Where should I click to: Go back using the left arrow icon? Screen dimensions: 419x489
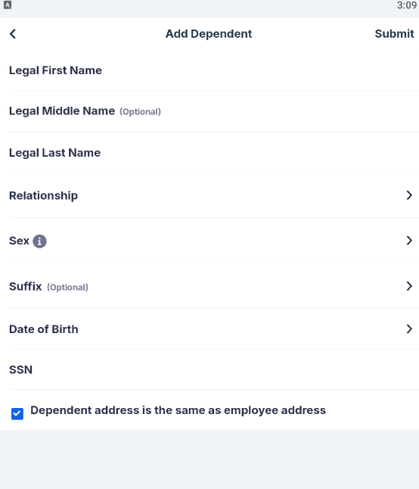(13, 33)
